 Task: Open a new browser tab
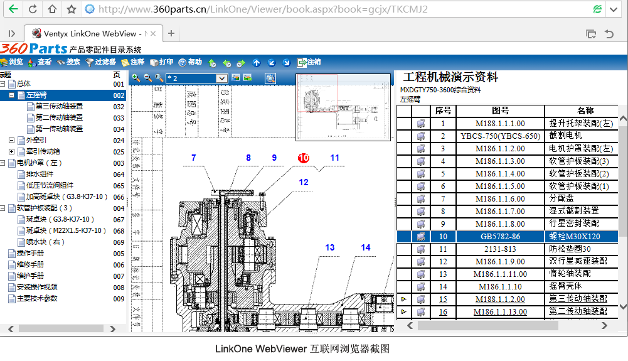tap(171, 33)
